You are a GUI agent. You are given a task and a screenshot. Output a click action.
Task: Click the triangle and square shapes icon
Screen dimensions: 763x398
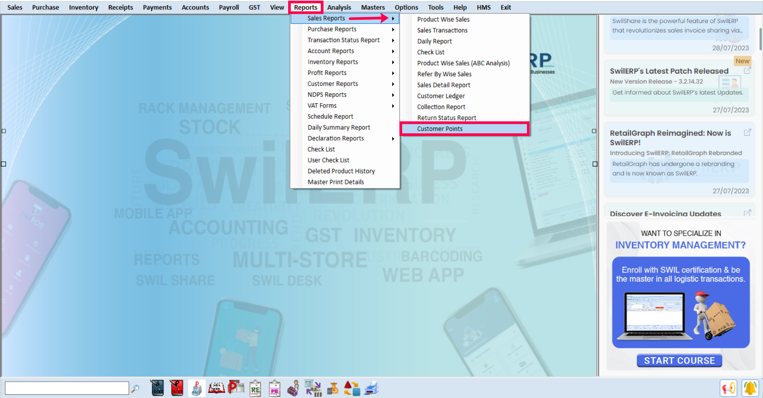click(x=352, y=388)
